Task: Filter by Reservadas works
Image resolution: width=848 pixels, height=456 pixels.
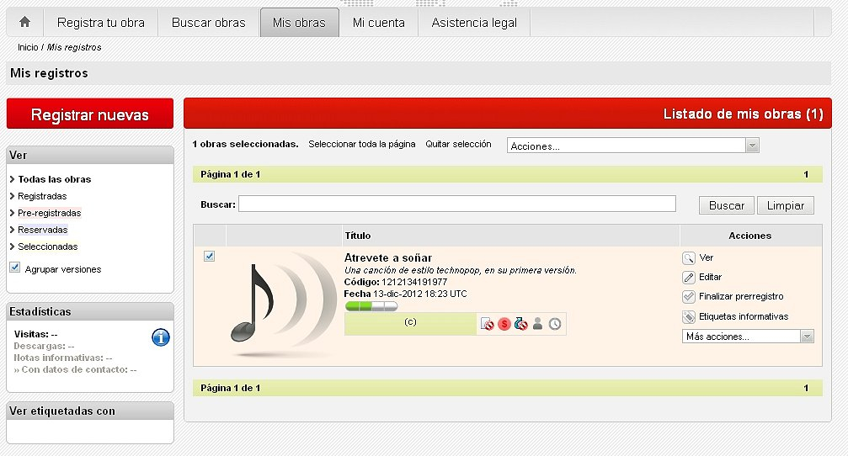Action: (x=43, y=230)
